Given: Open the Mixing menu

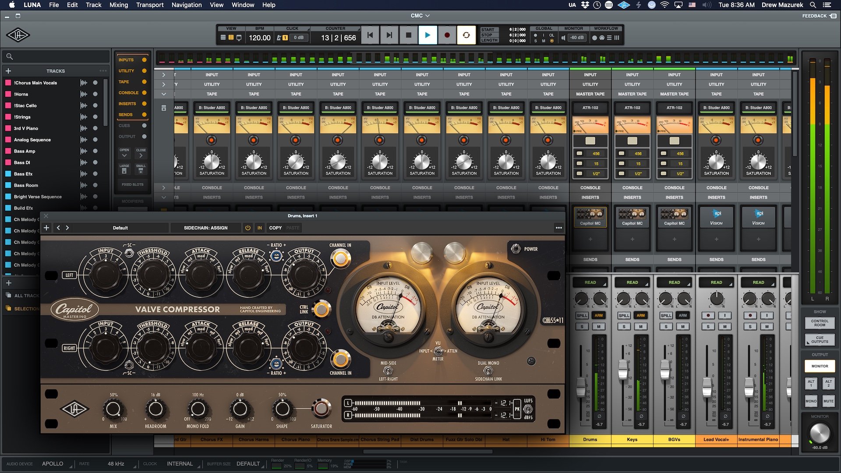Looking at the screenshot, I should (118, 5).
